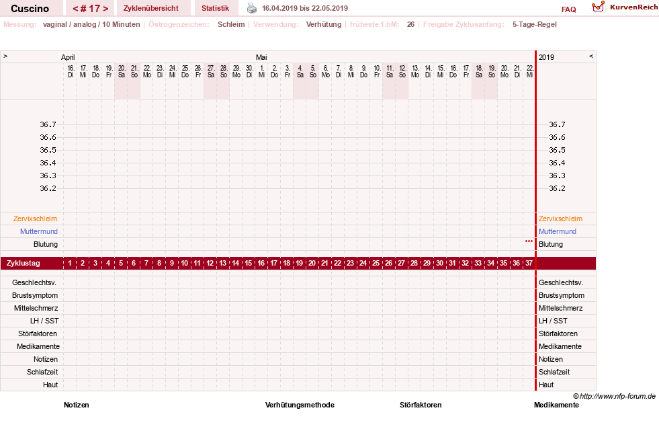Image resolution: width=659 pixels, height=431 pixels.
Task: Open the Zyklenübersicht tab
Action: click(x=151, y=8)
